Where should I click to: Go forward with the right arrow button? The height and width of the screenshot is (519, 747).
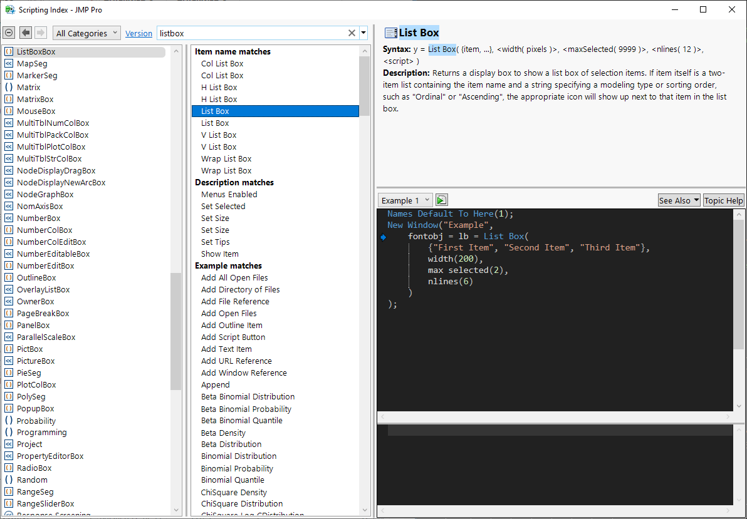point(41,33)
